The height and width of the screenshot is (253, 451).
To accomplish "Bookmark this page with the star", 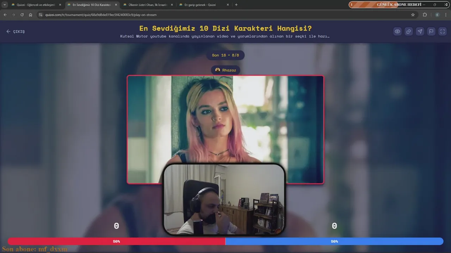I will (x=413, y=15).
